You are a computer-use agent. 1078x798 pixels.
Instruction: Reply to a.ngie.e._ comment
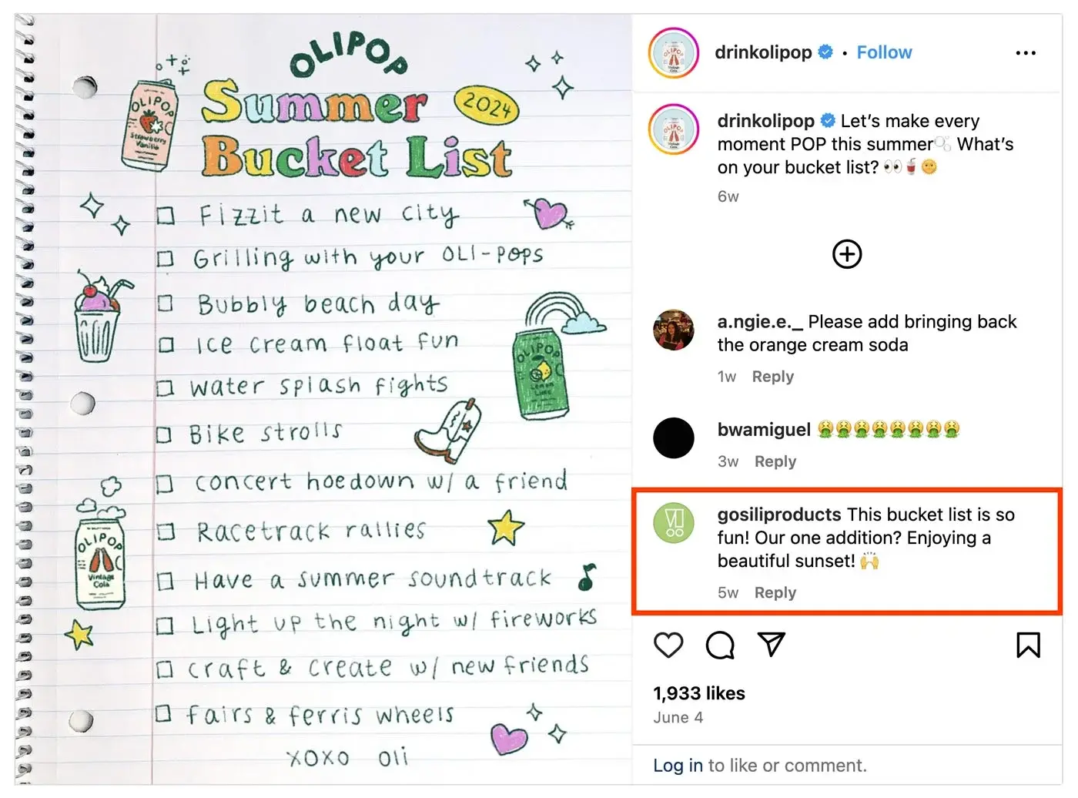pos(772,377)
